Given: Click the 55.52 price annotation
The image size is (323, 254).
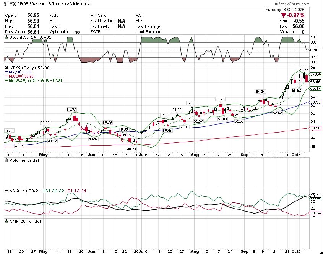Looking at the screenshot, I should pos(296,90).
